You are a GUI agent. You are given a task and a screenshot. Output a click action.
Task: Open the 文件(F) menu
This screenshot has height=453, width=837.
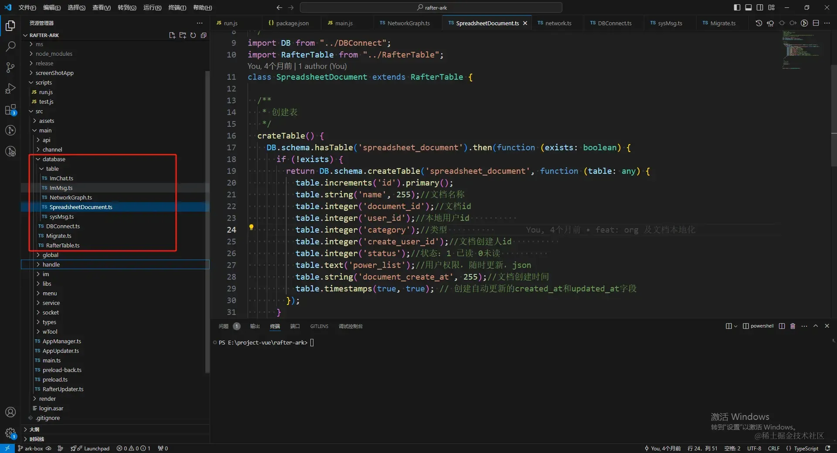tap(27, 7)
